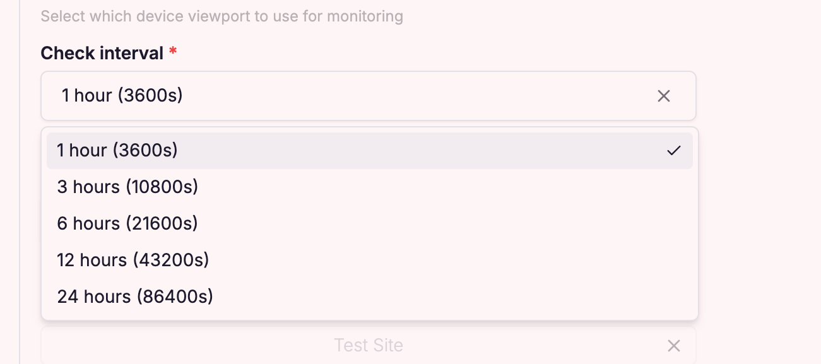The width and height of the screenshot is (821, 364).
Task: Click the Check interval label
Action: point(102,53)
